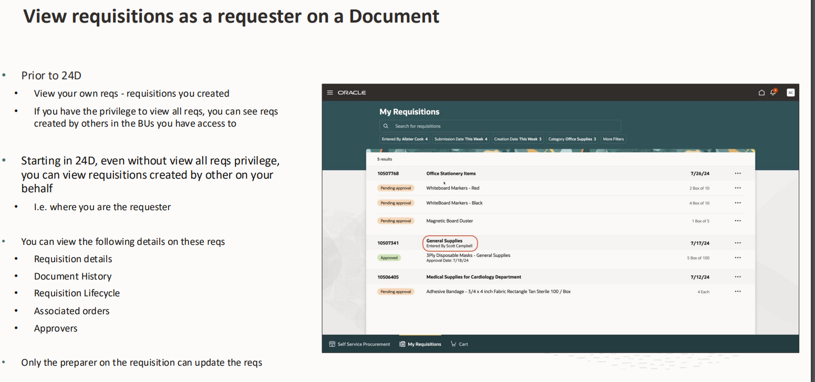
Task: Open the Cart icon in the bottom bar
Action: pyautogui.click(x=453, y=344)
